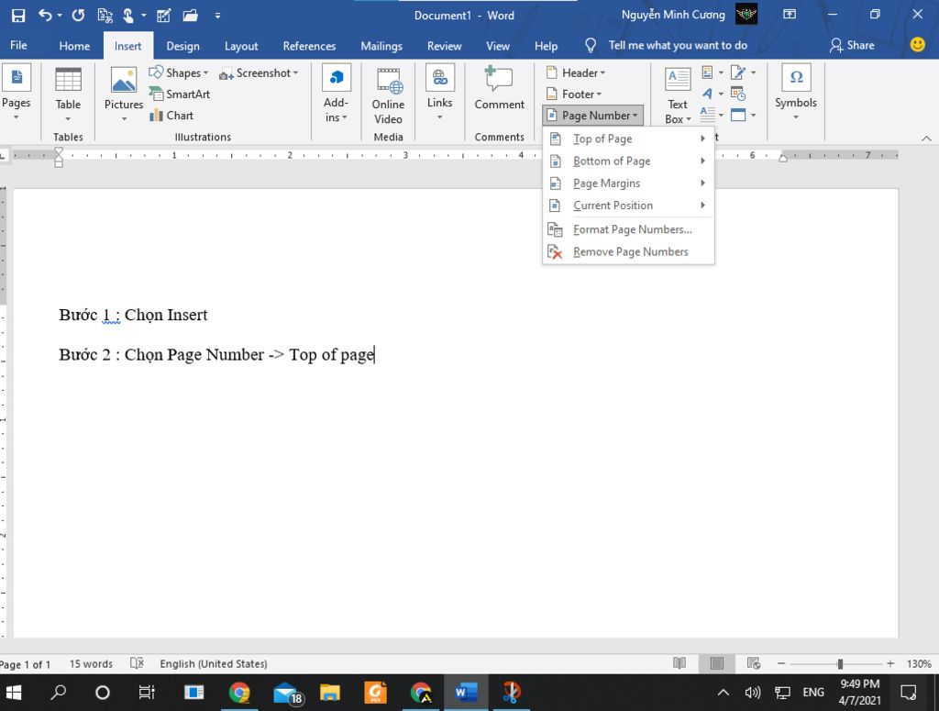The width and height of the screenshot is (939, 711).
Task: Choose Page Margins in menu
Action: 628,183
